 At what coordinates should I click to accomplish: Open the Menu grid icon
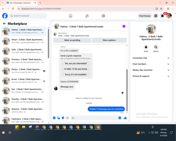click(156, 16)
